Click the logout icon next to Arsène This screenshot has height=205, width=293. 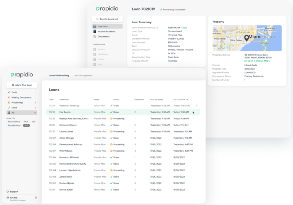click(36, 198)
